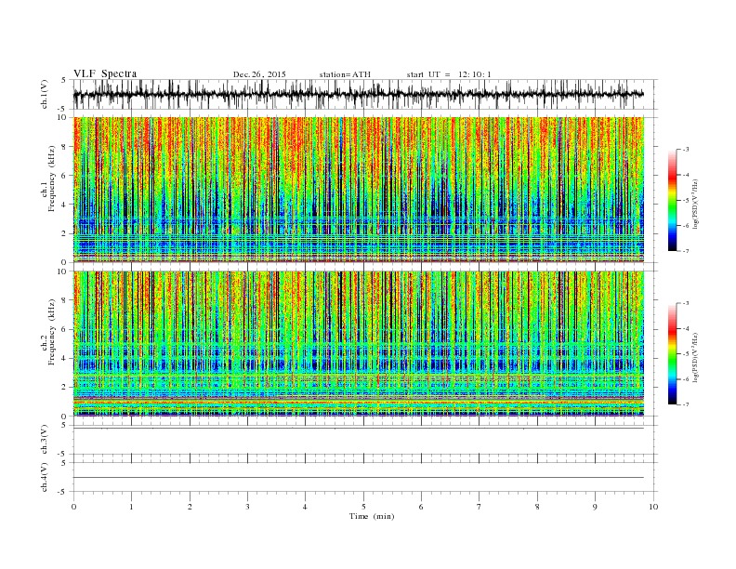
Task: Click the "station=ATH" header text
Action: (345, 74)
